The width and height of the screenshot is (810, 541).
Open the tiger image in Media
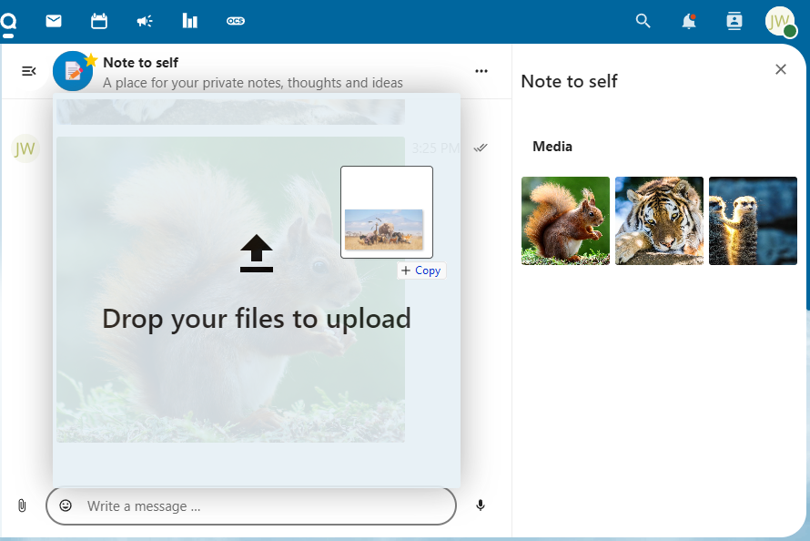[x=659, y=220]
